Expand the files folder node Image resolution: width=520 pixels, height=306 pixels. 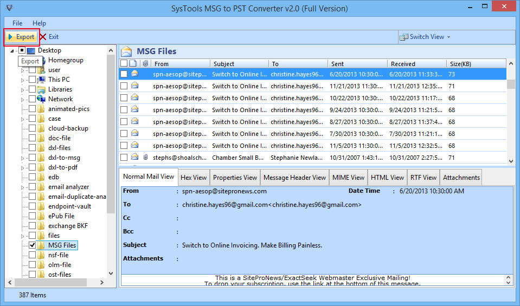click(23, 236)
